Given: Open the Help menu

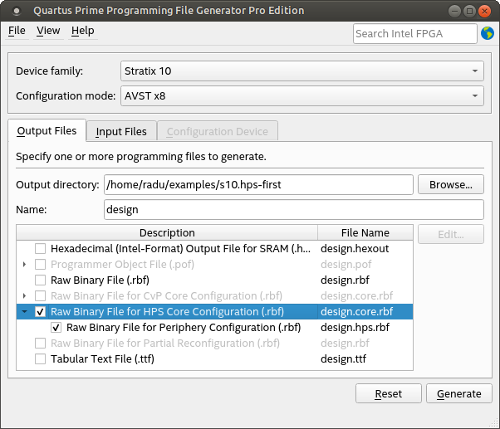Looking at the screenshot, I should (83, 31).
